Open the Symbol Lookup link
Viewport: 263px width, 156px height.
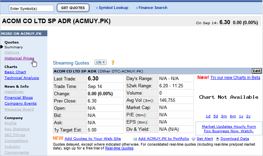pyautogui.click(x=113, y=8)
